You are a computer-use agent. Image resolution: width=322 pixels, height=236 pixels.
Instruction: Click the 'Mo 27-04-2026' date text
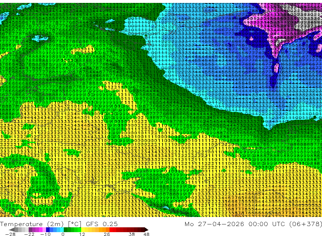pos(214,224)
